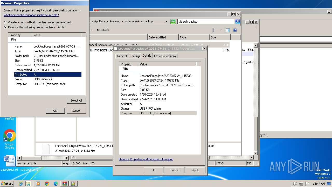Open the taskbar clock showing 12:47 AM
Viewport: 332px width, 187px height.
[319, 184]
